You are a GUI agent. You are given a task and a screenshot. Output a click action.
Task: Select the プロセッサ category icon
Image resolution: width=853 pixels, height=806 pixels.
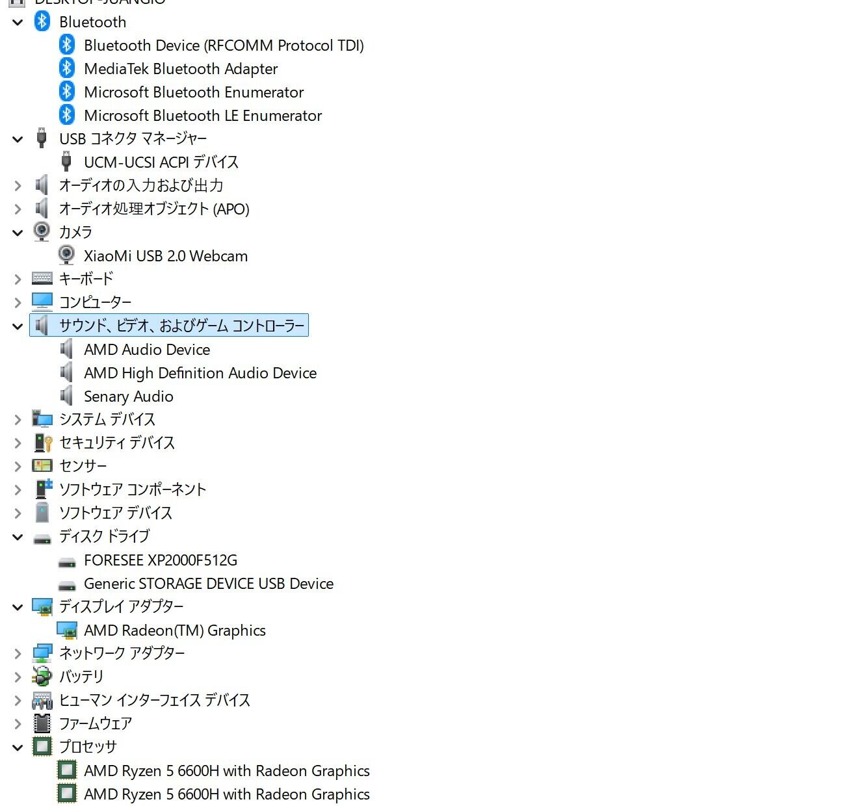(x=42, y=747)
